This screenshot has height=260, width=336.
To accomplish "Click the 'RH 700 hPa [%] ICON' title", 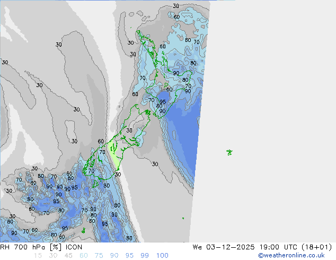I will coord(41,247).
